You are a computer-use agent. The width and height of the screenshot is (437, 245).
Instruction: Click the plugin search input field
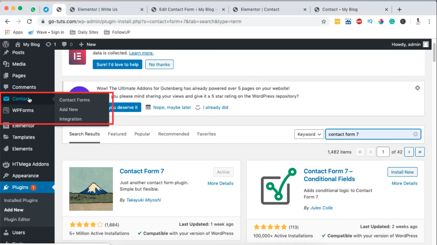tap(373, 134)
